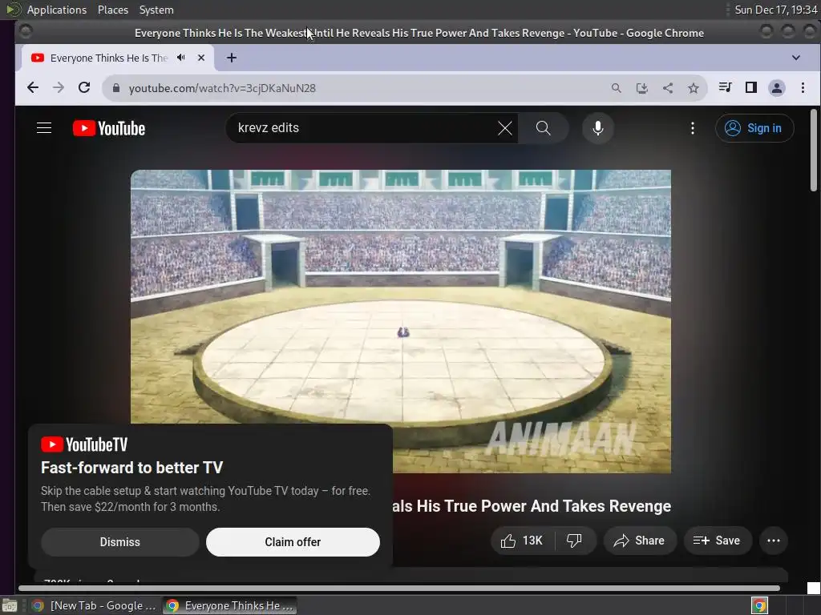Dislike the video with thumbs down
Screen dimensions: 821x615
click(x=575, y=541)
